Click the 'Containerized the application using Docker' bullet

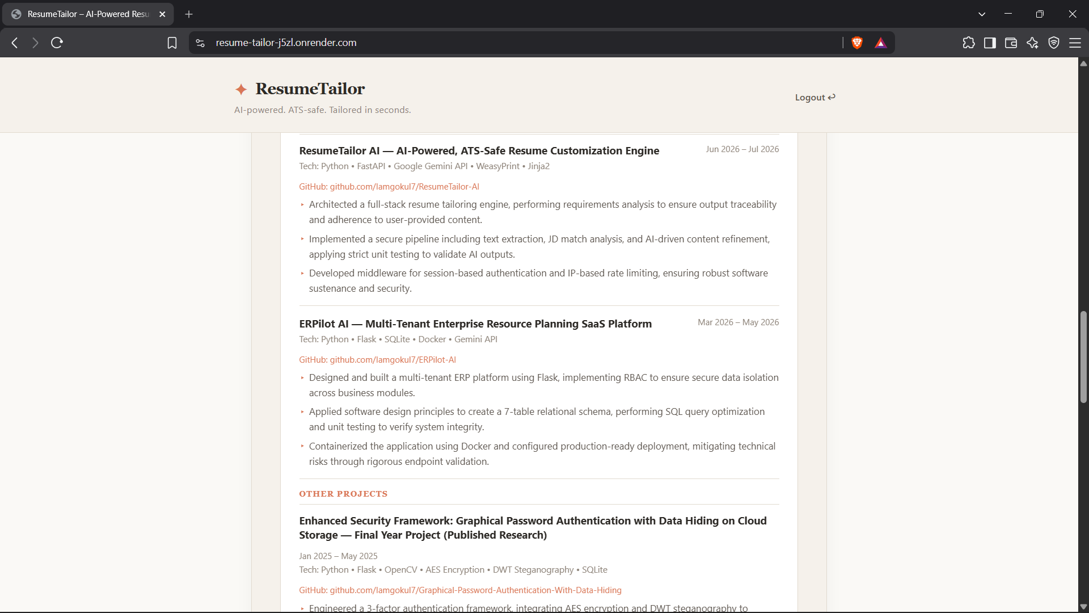click(x=542, y=454)
